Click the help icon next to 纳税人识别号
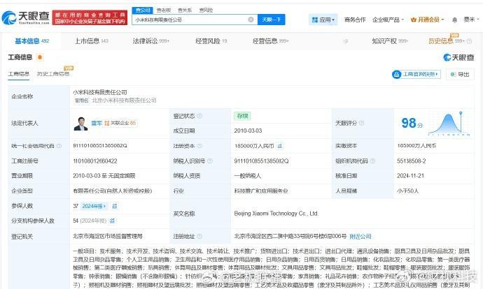Viewport: 483px width, 289px height. coord(210,161)
